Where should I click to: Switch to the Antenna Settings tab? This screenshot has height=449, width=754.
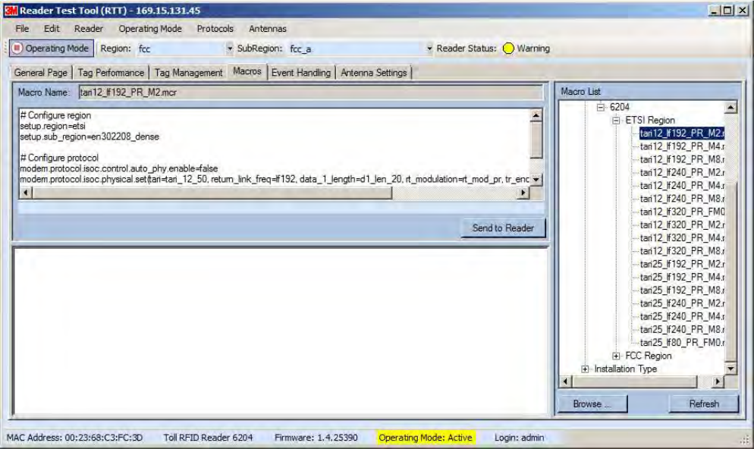[x=374, y=73]
